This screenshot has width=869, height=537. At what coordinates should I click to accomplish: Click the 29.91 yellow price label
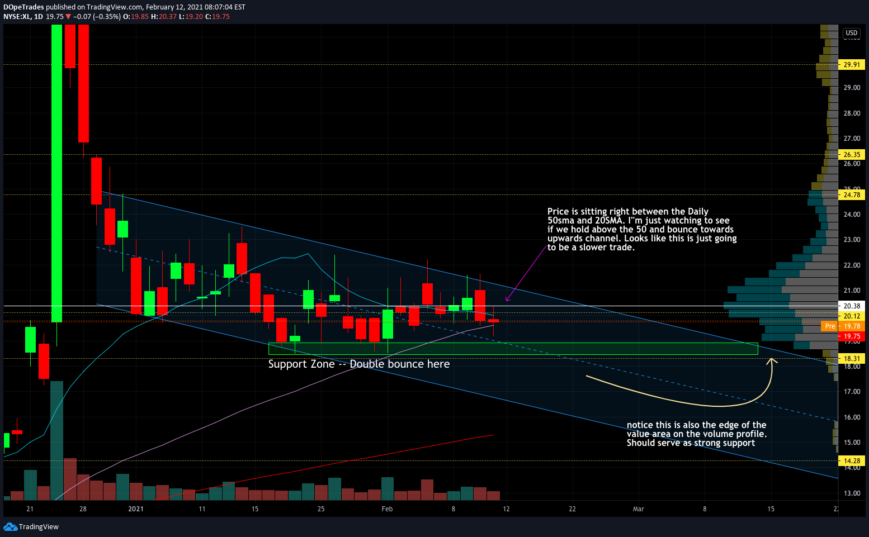(x=852, y=65)
